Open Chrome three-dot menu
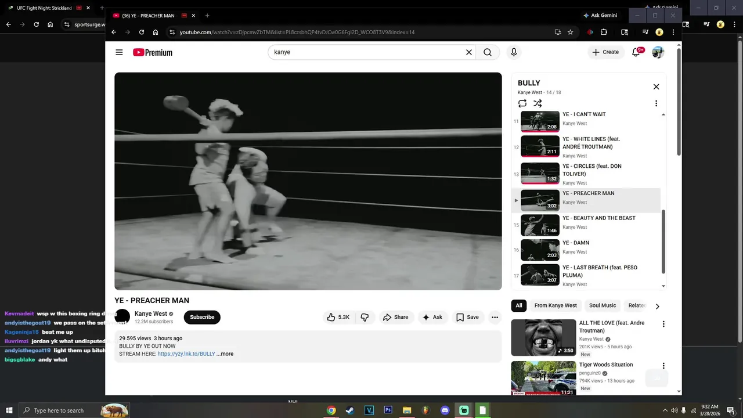Screen dimensions: 743x418 click(673, 32)
